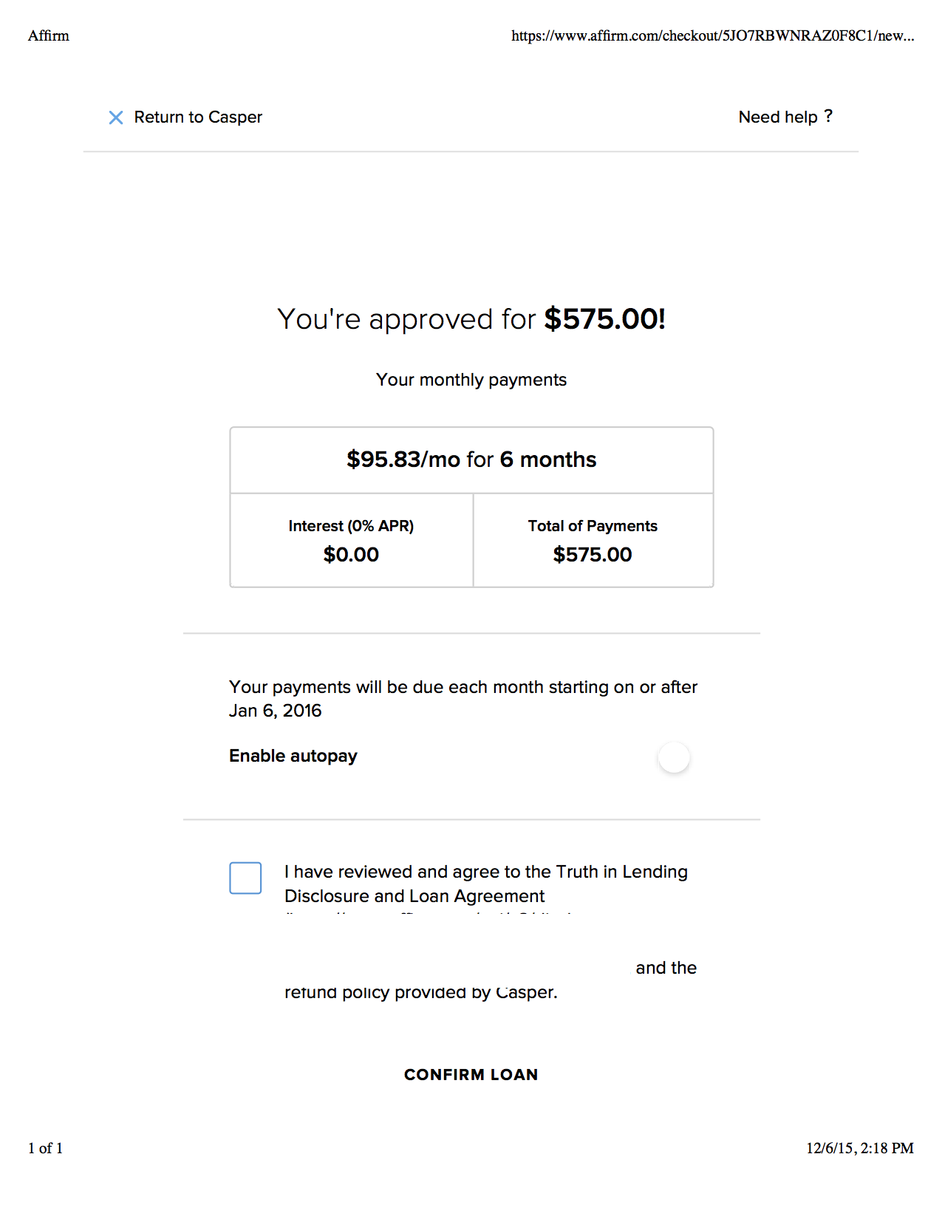Click the "refund policy provided by Casper" text
This screenshot has height=1219, width=942.
point(420,994)
